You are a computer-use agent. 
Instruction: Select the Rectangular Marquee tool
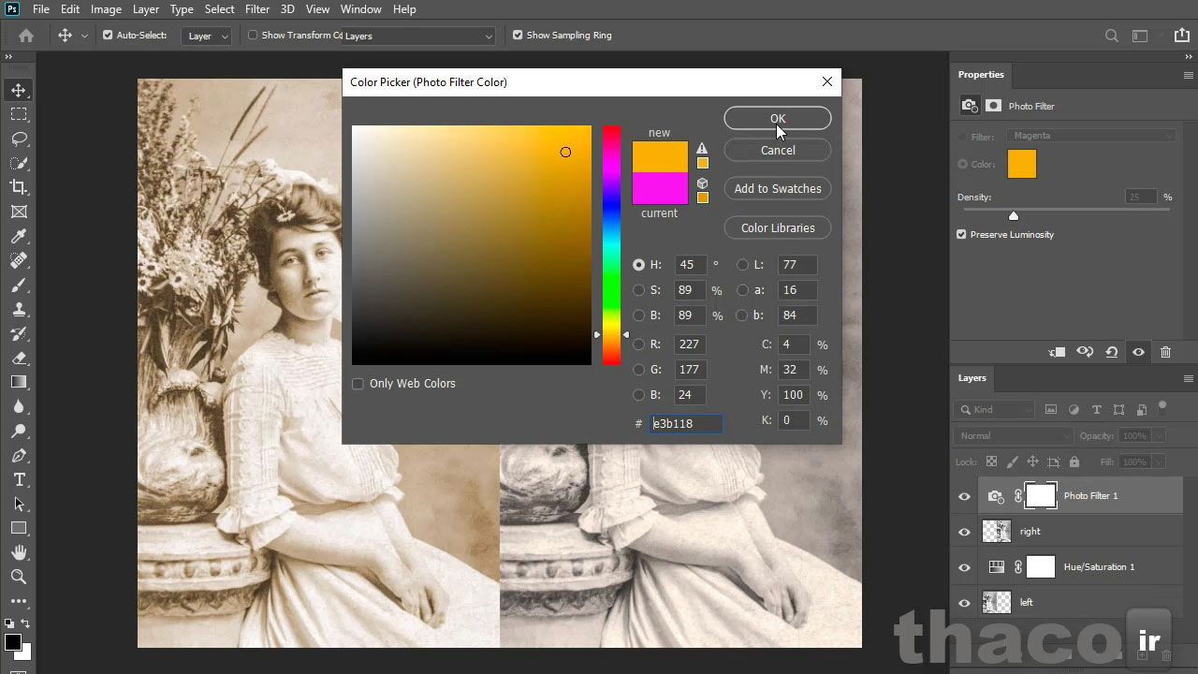coord(19,114)
